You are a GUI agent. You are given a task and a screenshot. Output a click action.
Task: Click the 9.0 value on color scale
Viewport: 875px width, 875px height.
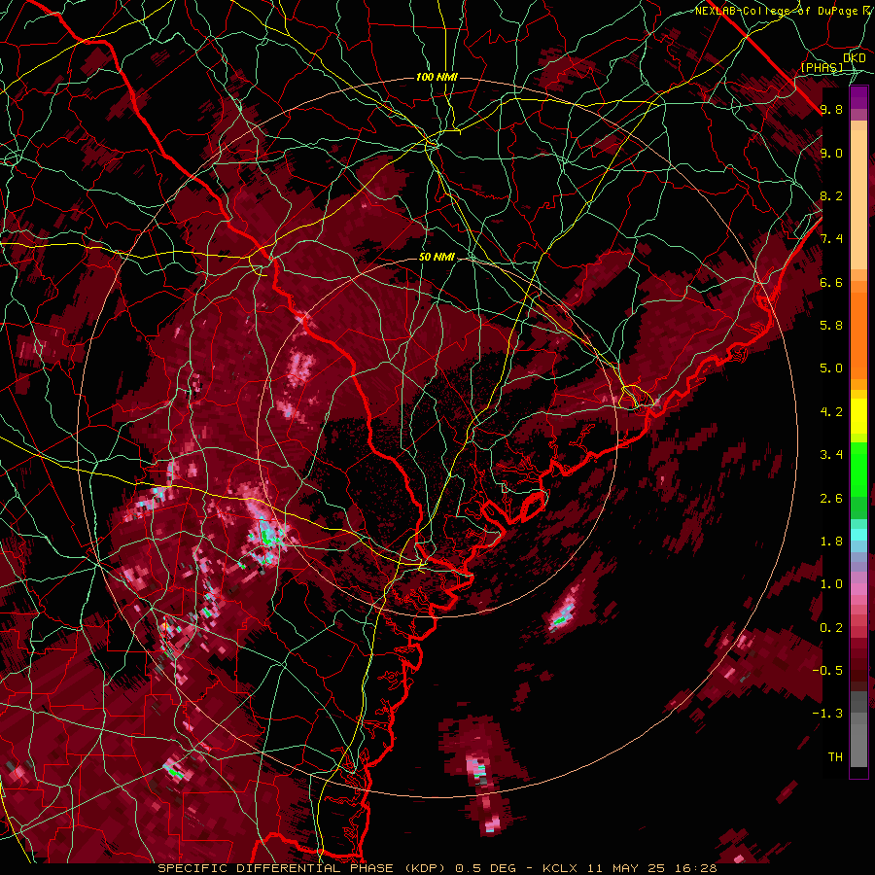point(831,153)
